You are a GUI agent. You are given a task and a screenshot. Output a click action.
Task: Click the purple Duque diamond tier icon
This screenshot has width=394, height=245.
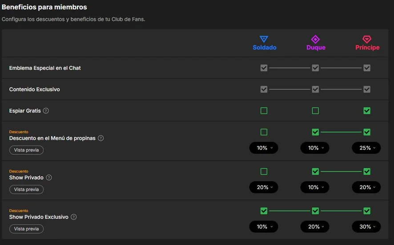coord(315,39)
